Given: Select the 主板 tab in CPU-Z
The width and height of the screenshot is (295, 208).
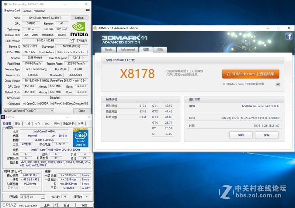Looking at the screenshot, I should click(x=27, y=124).
